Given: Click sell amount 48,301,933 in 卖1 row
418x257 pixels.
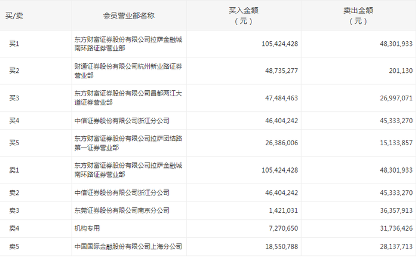Looking at the screenshot, I should 396,170.
